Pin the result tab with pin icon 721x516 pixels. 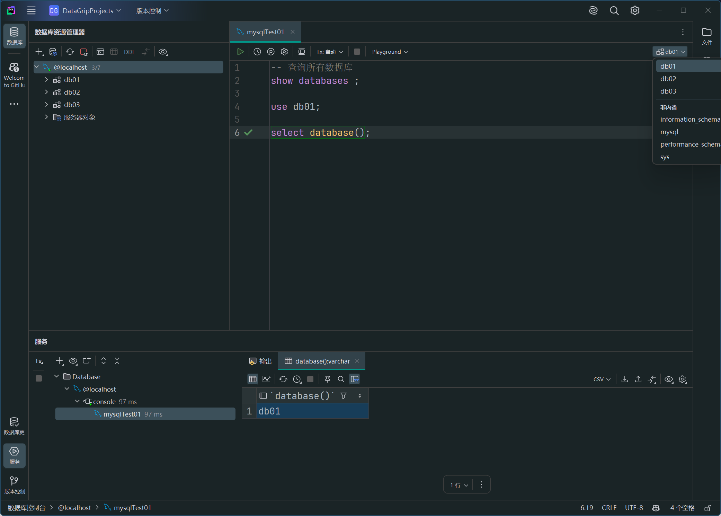(x=327, y=379)
